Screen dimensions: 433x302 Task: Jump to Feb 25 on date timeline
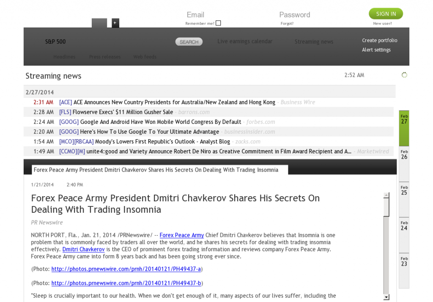point(404,200)
